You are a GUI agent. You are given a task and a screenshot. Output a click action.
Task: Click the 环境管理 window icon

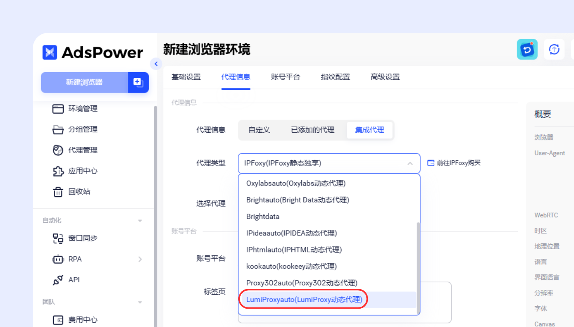tap(58, 109)
